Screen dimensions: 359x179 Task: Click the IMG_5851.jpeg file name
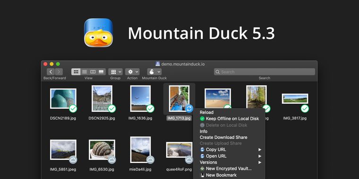coord(63,170)
